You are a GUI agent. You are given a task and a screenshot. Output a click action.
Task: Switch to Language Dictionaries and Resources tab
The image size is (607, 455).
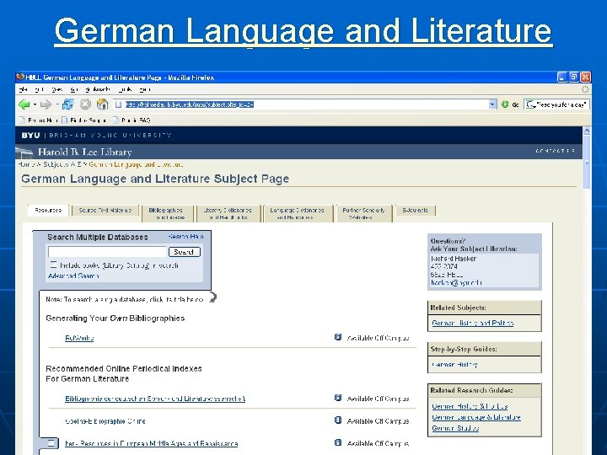pyautogui.click(x=298, y=213)
